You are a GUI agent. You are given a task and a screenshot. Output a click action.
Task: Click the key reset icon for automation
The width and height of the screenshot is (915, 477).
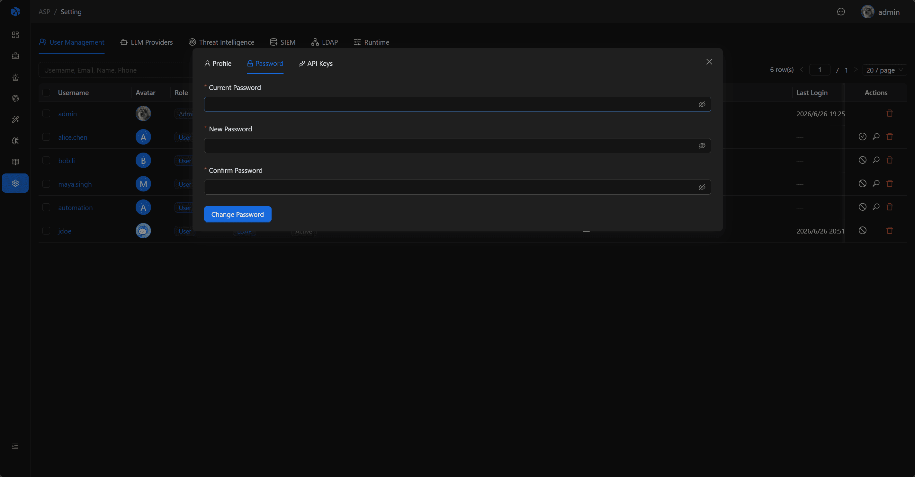876,207
